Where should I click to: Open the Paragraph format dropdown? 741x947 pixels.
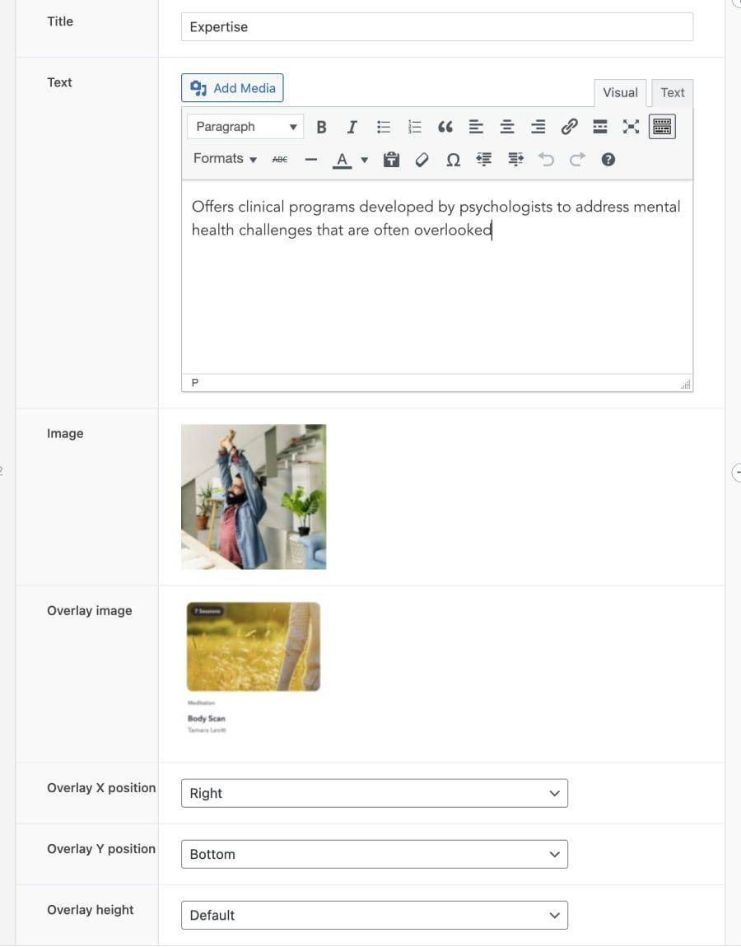click(x=245, y=127)
